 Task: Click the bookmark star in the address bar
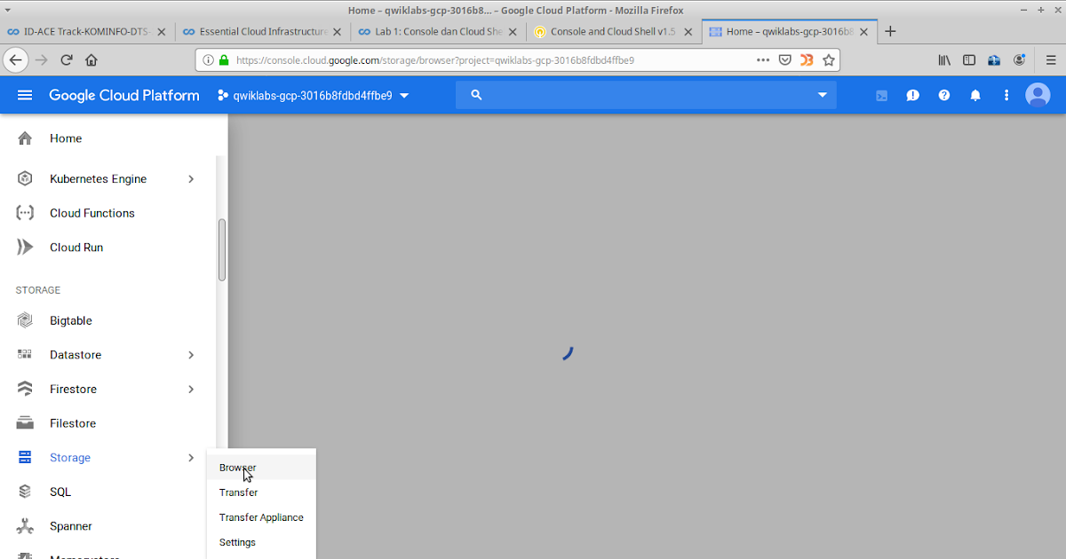[x=828, y=59]
